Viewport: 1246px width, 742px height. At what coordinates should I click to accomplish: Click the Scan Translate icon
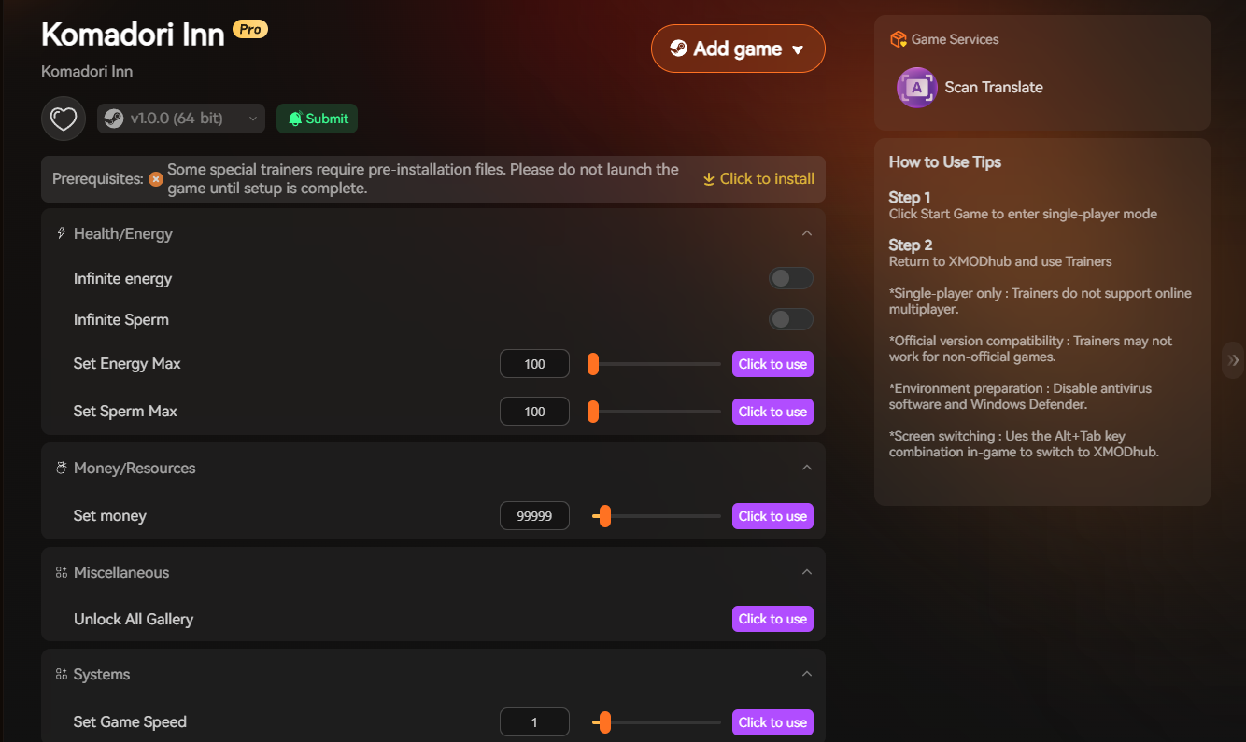(916, 88)
